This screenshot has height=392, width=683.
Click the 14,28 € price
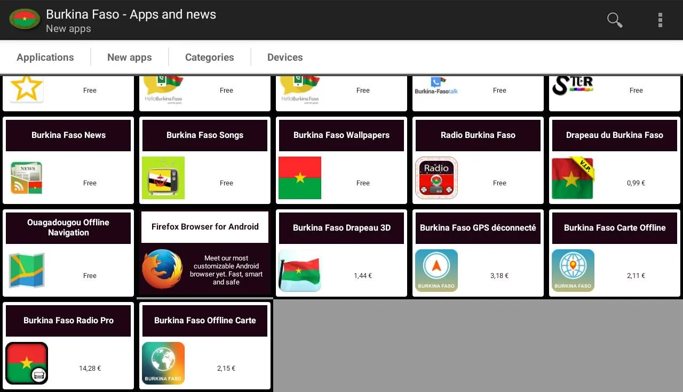(x=90, y=369)
